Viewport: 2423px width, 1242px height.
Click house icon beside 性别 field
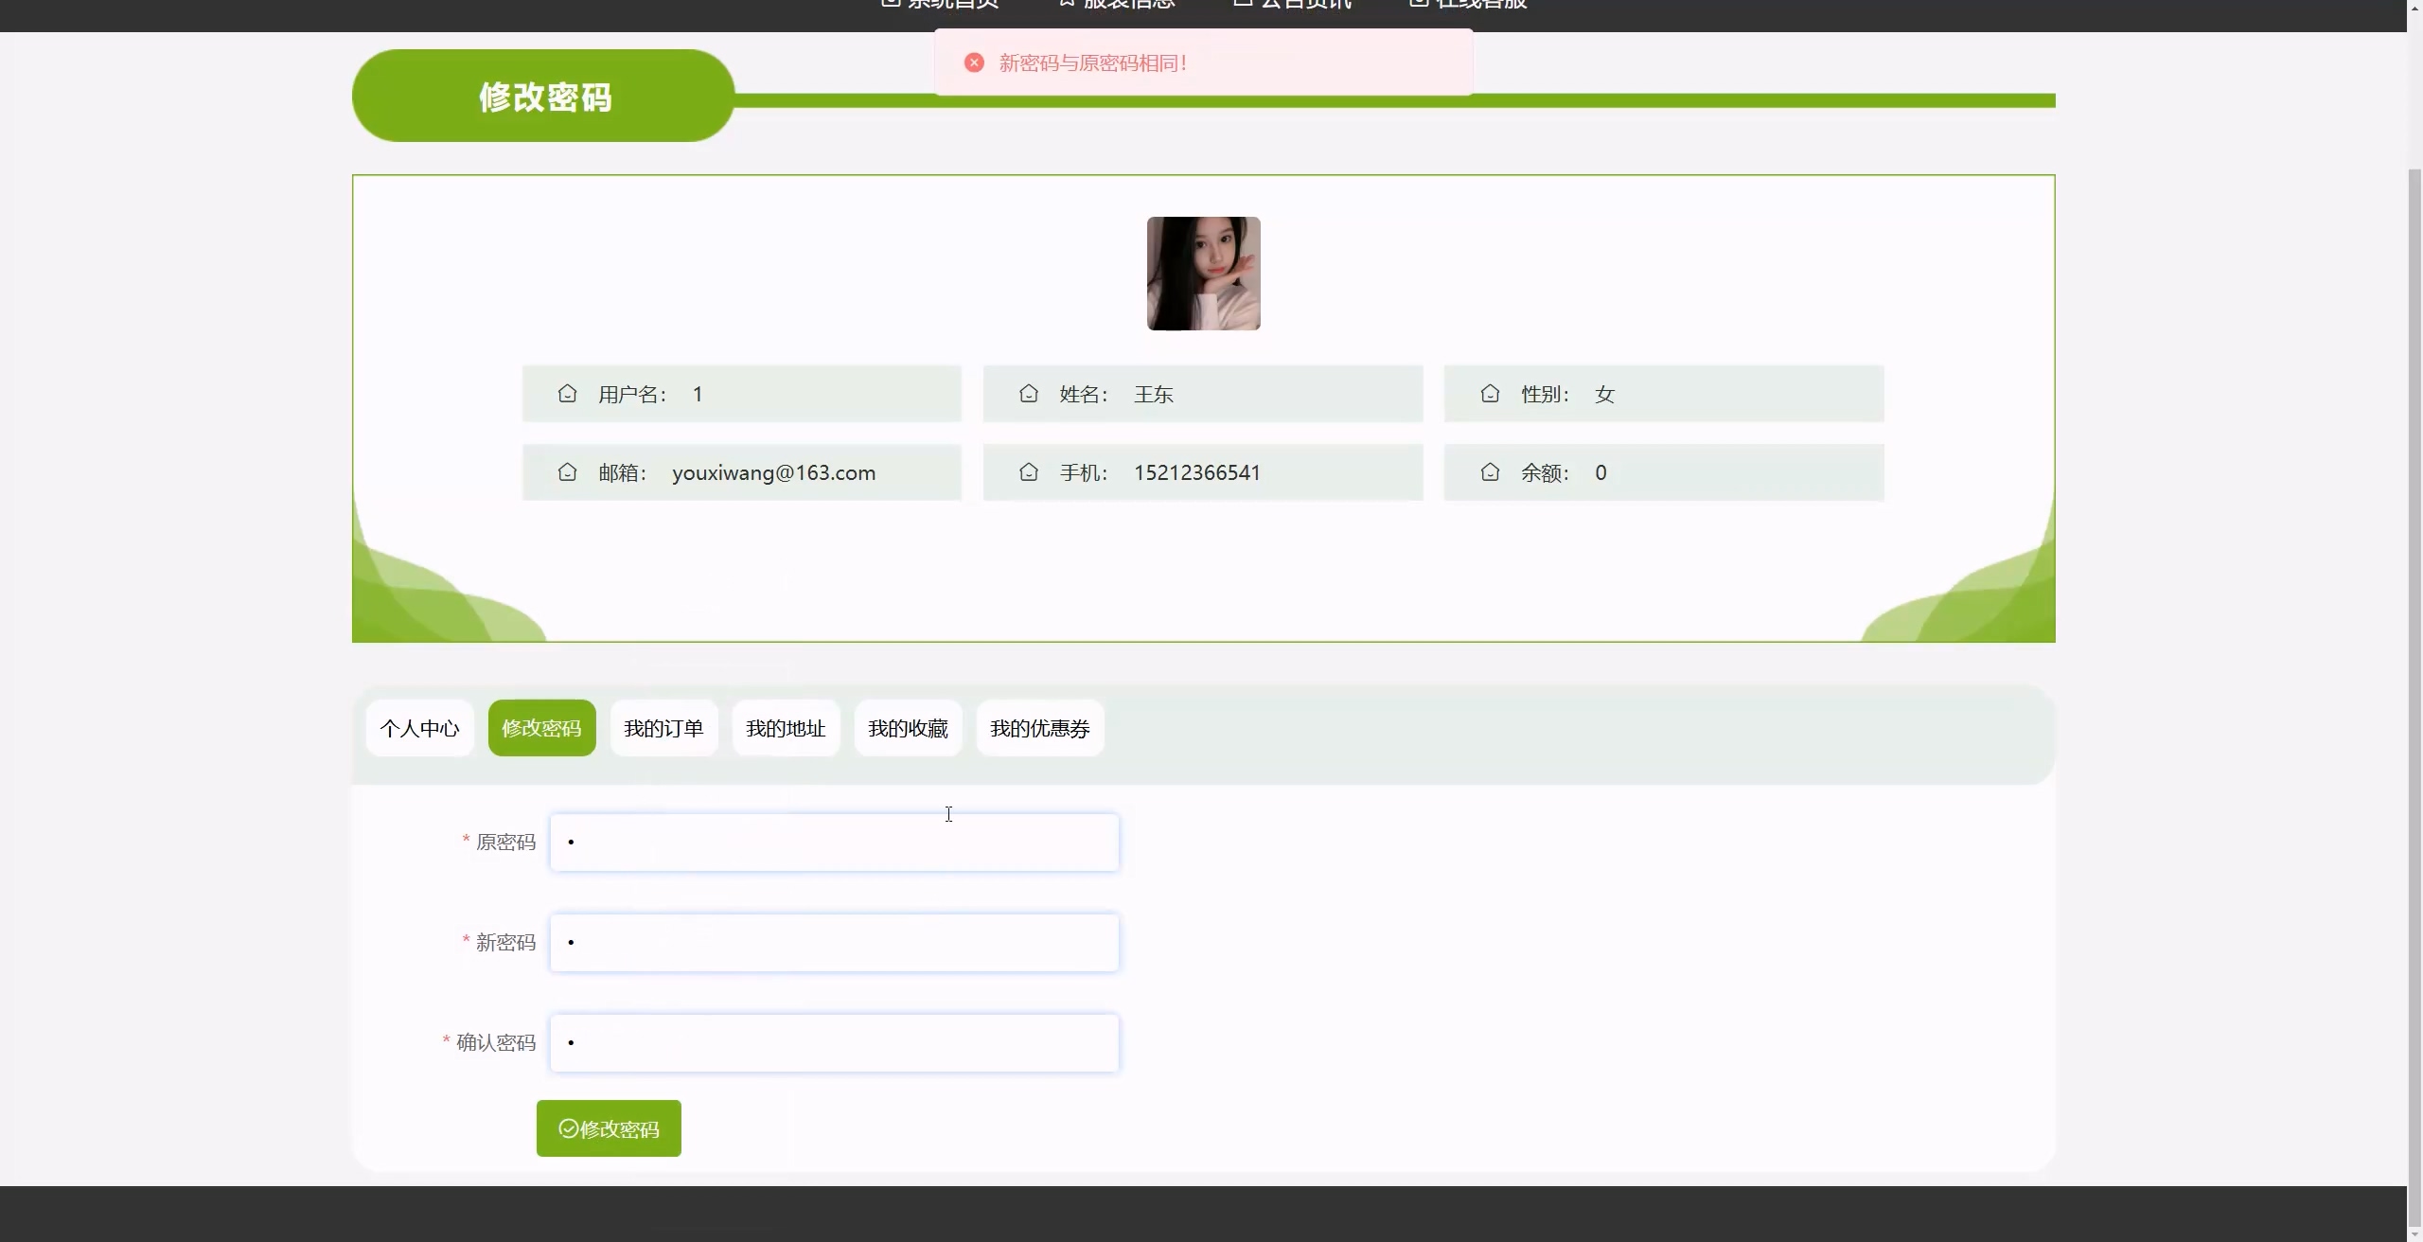(1490, 394)
